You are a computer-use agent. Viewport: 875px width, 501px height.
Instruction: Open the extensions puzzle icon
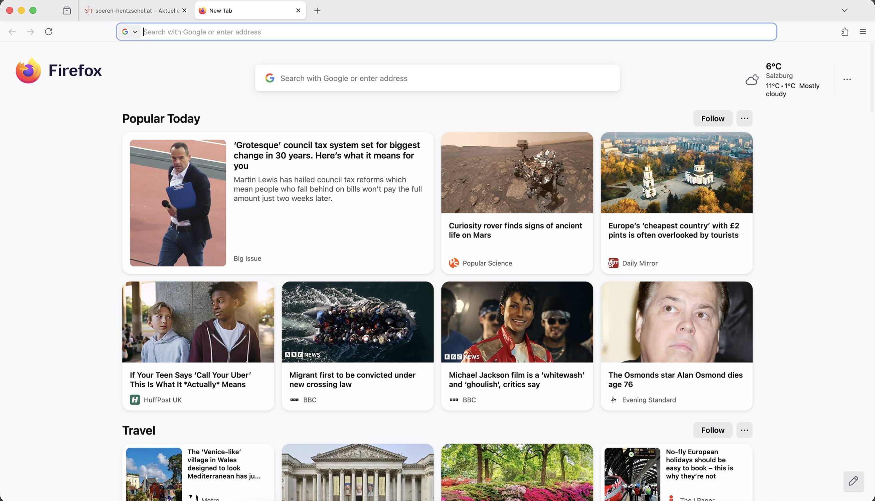(x=845, y=32)
